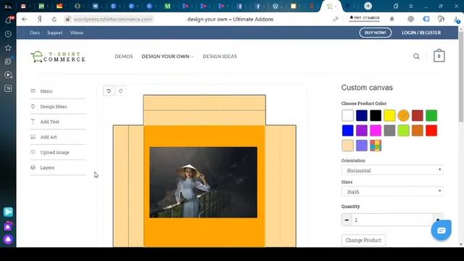Choose the dark orange second-row color
This screenshot has height=261, width=464.
[418, 130]
